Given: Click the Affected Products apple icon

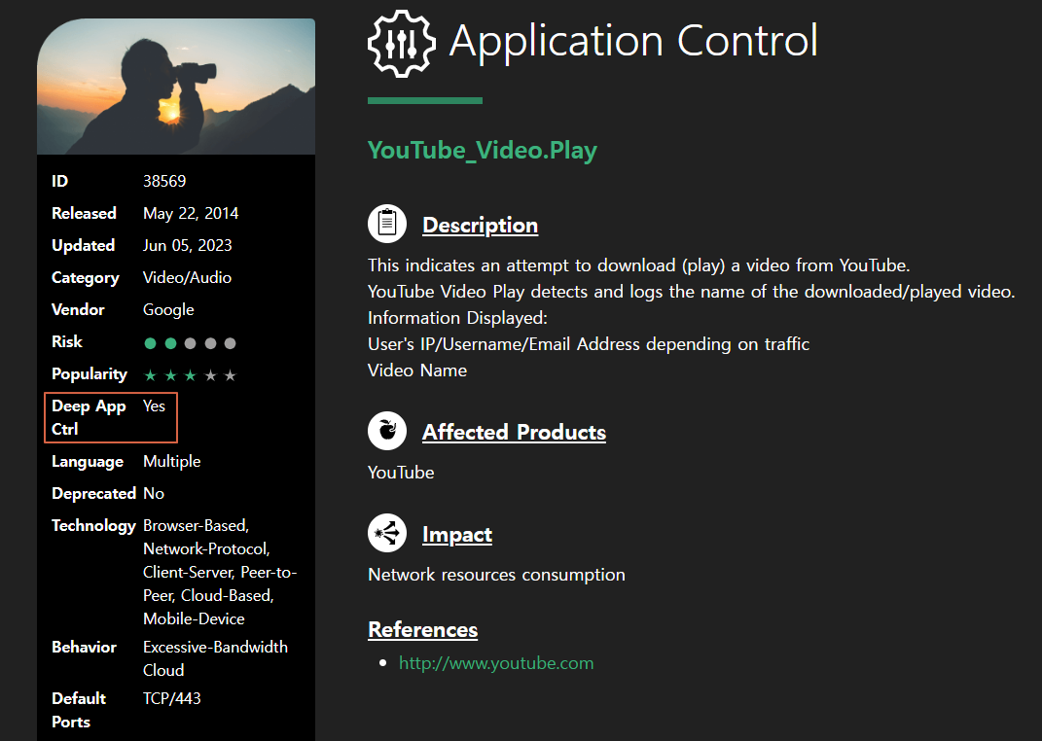Looking at the screenshot, I should coord(387,431).
